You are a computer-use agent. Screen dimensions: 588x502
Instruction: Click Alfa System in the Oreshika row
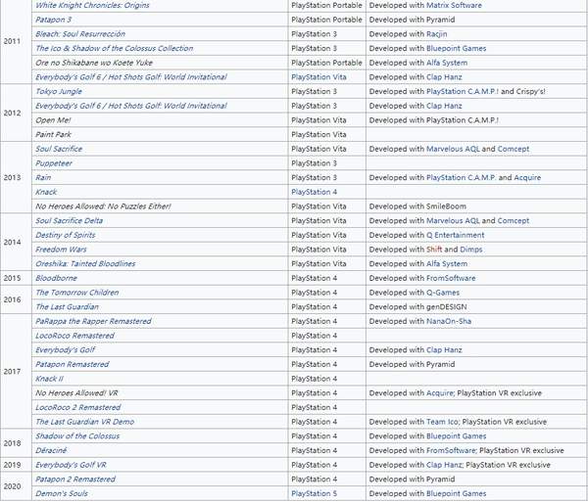447,263
